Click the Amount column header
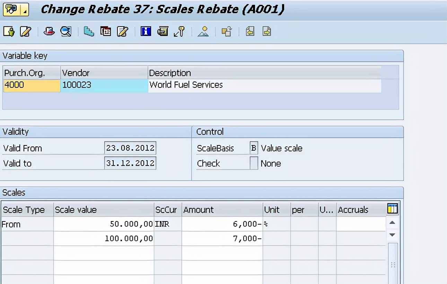447x284 pixels. (x=222, y=210)
